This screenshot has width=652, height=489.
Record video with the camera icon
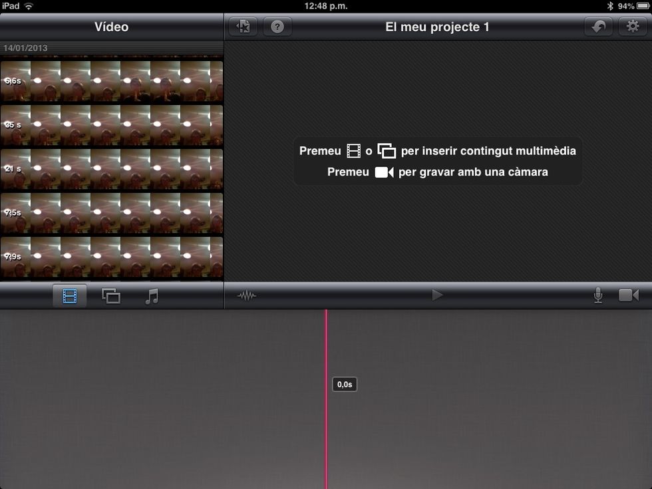[x=628, y=295]
